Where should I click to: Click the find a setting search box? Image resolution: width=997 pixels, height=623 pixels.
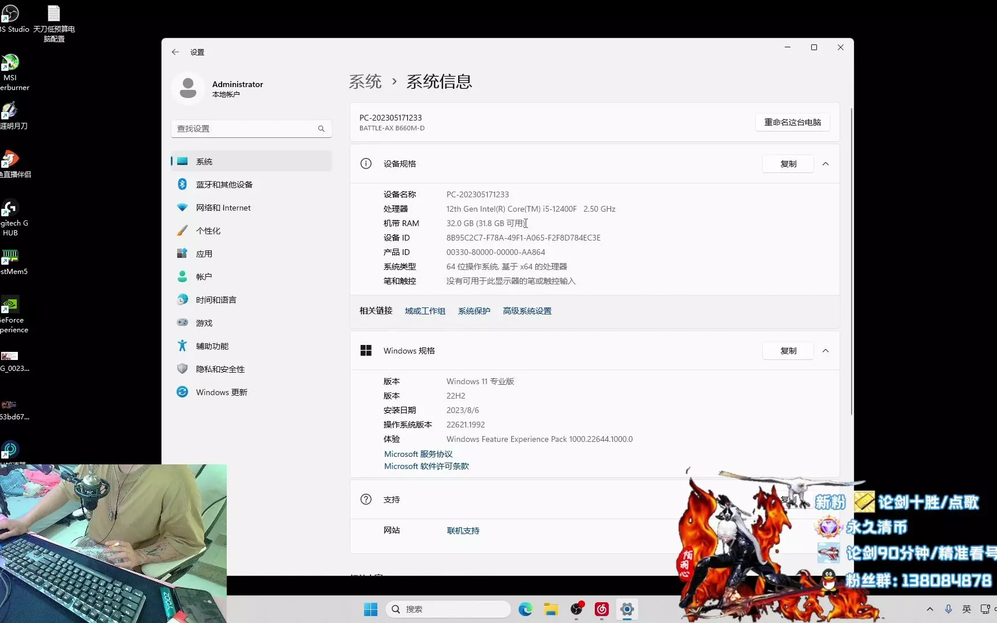[252, 129]
